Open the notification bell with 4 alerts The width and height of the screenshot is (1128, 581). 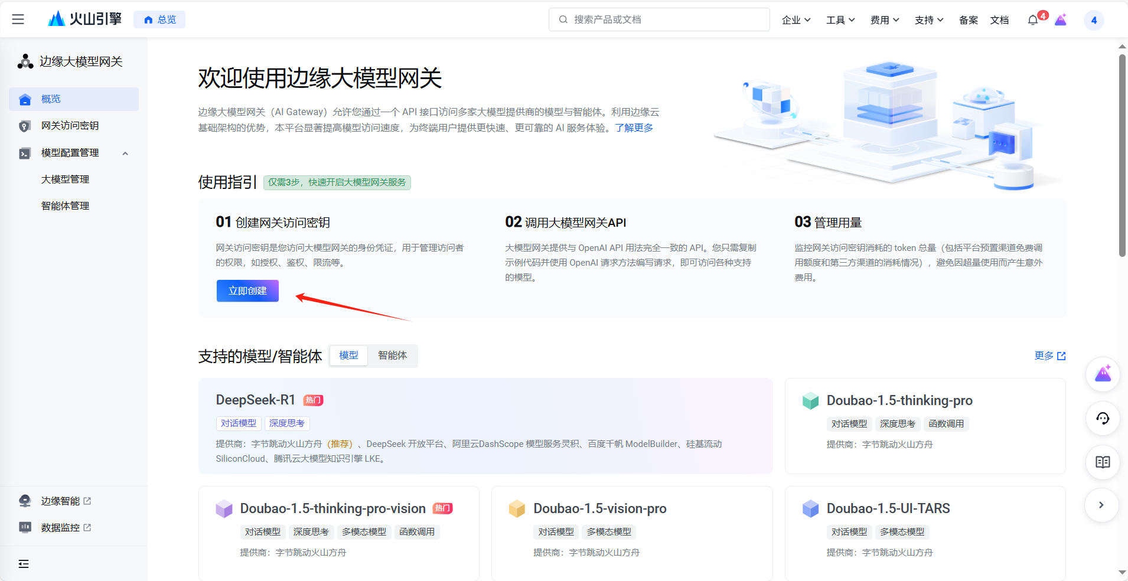click(x=1033, y=20)
